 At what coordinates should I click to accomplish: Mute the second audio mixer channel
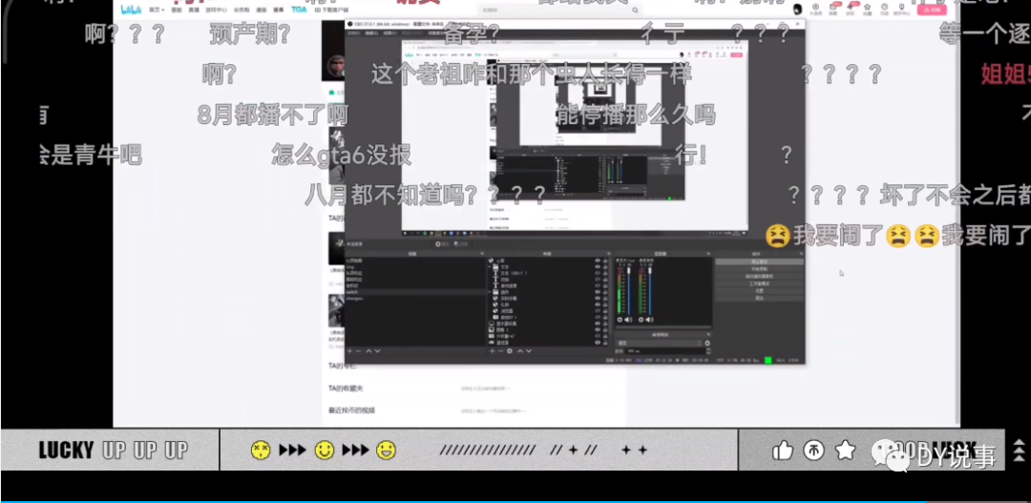coord(650,320)
